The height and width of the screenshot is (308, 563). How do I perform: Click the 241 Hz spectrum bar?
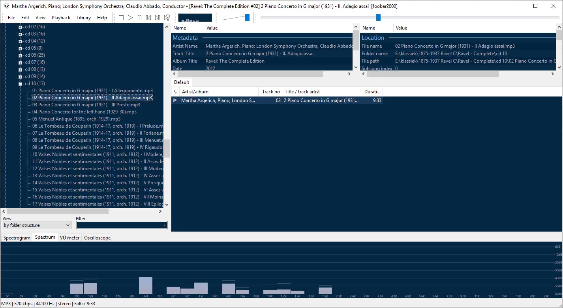(x=146, y=285)
